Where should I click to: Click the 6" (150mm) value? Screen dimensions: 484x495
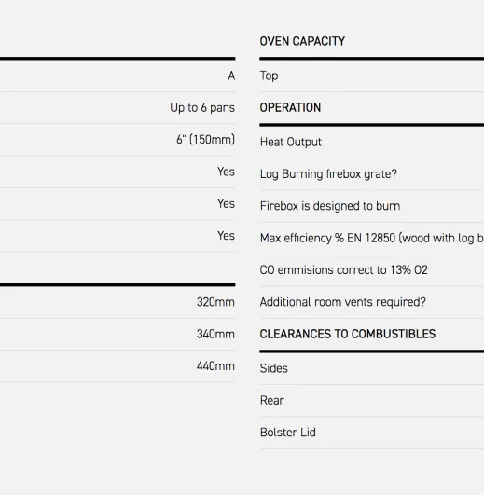click(x=205, y=140)
